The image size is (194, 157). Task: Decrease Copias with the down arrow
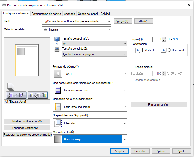coord(164,41)
